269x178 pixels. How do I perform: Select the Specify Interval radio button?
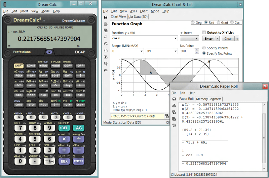tap(204, 48)
